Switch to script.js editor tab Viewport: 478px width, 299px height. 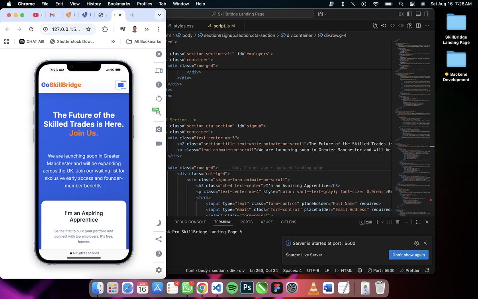point(221,26)
